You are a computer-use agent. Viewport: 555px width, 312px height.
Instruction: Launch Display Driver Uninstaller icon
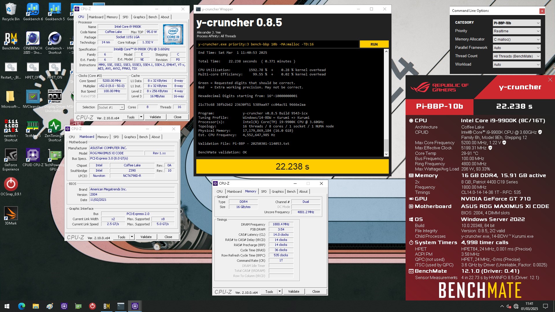55,101
